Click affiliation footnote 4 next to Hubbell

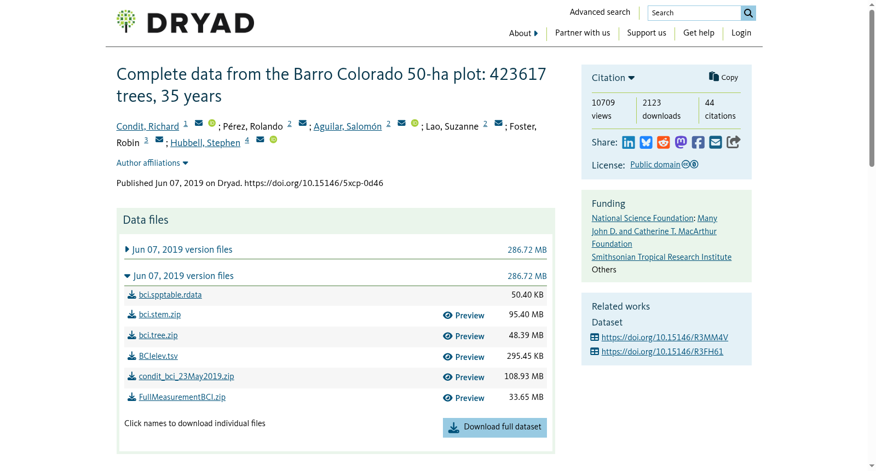tap(247, 140)
